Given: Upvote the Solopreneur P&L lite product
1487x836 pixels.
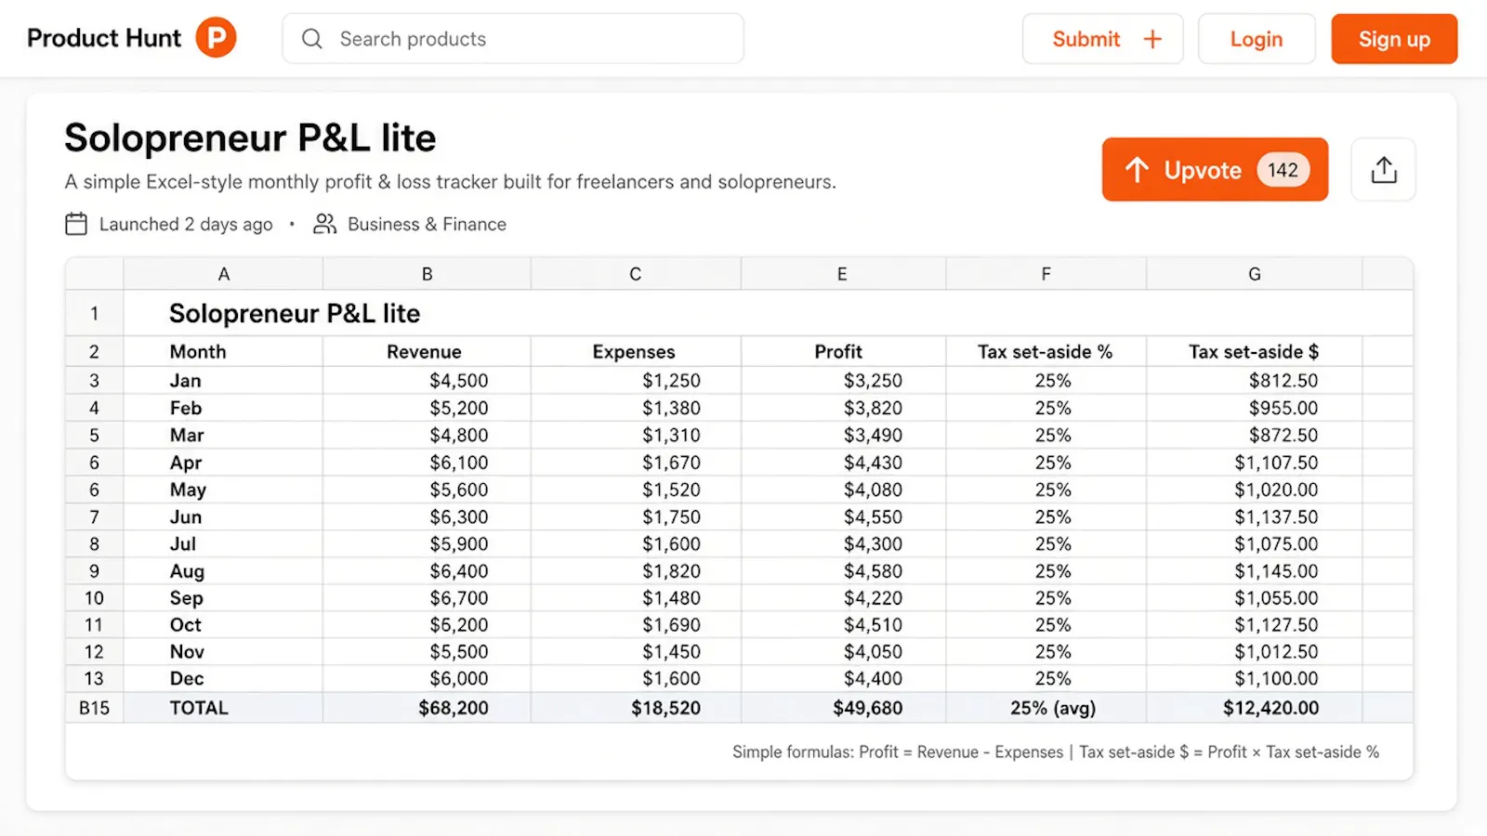Looking at the screenshot, I should pyautogui.click(x=1215, y=170).
